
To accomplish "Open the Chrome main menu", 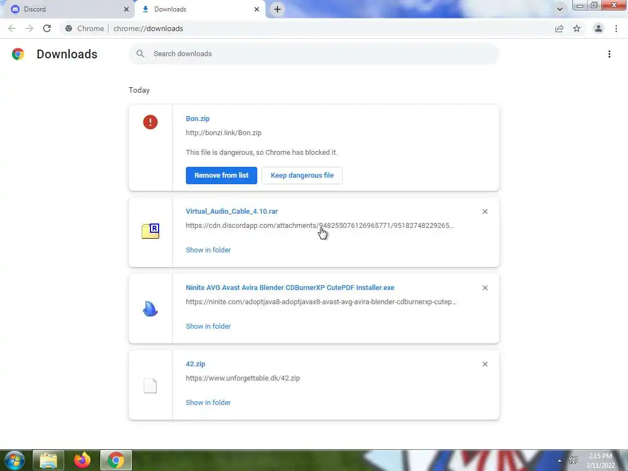I will tap(616, 28).
